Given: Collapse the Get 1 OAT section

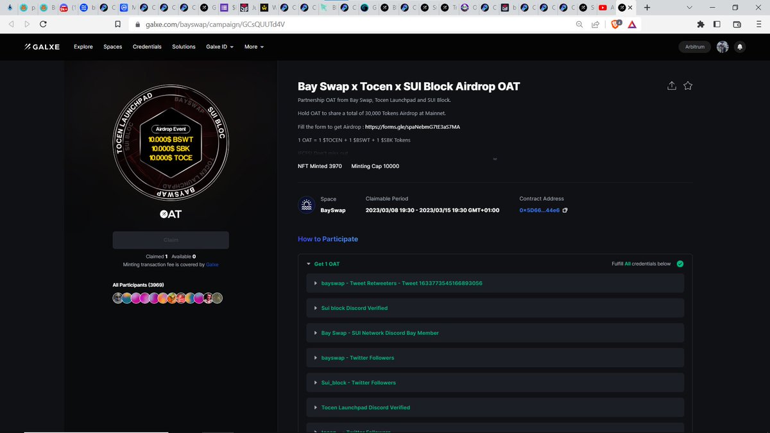Looking at the screenshot, I should (308, 264).
